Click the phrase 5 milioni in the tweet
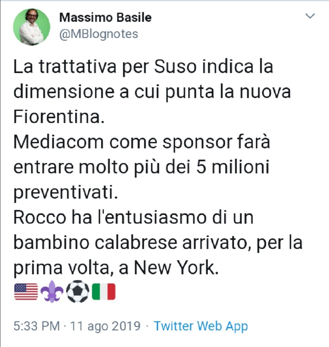This screenshot has width=329, height=347. tap(233, 167)
